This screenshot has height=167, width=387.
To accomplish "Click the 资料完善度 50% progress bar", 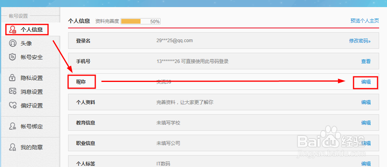I will [x=141, y=21].
